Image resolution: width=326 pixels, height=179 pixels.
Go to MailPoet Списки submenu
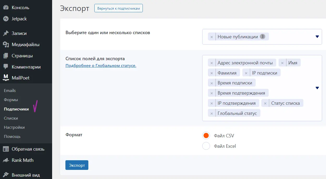tap(11, 118)
